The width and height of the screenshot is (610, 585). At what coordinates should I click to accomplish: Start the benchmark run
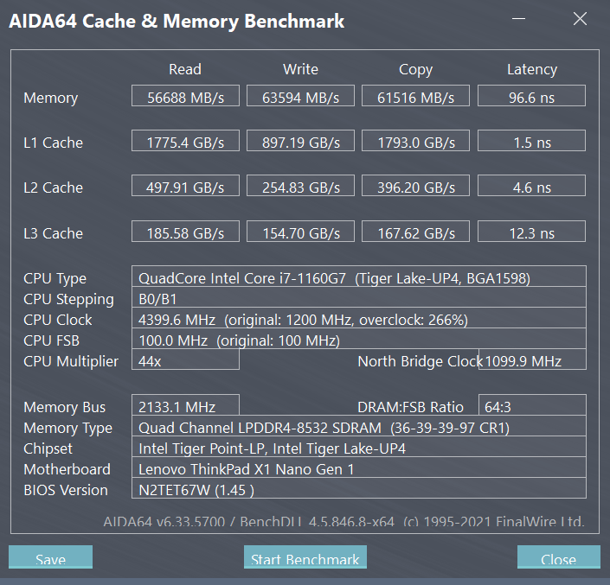point(305,556)
